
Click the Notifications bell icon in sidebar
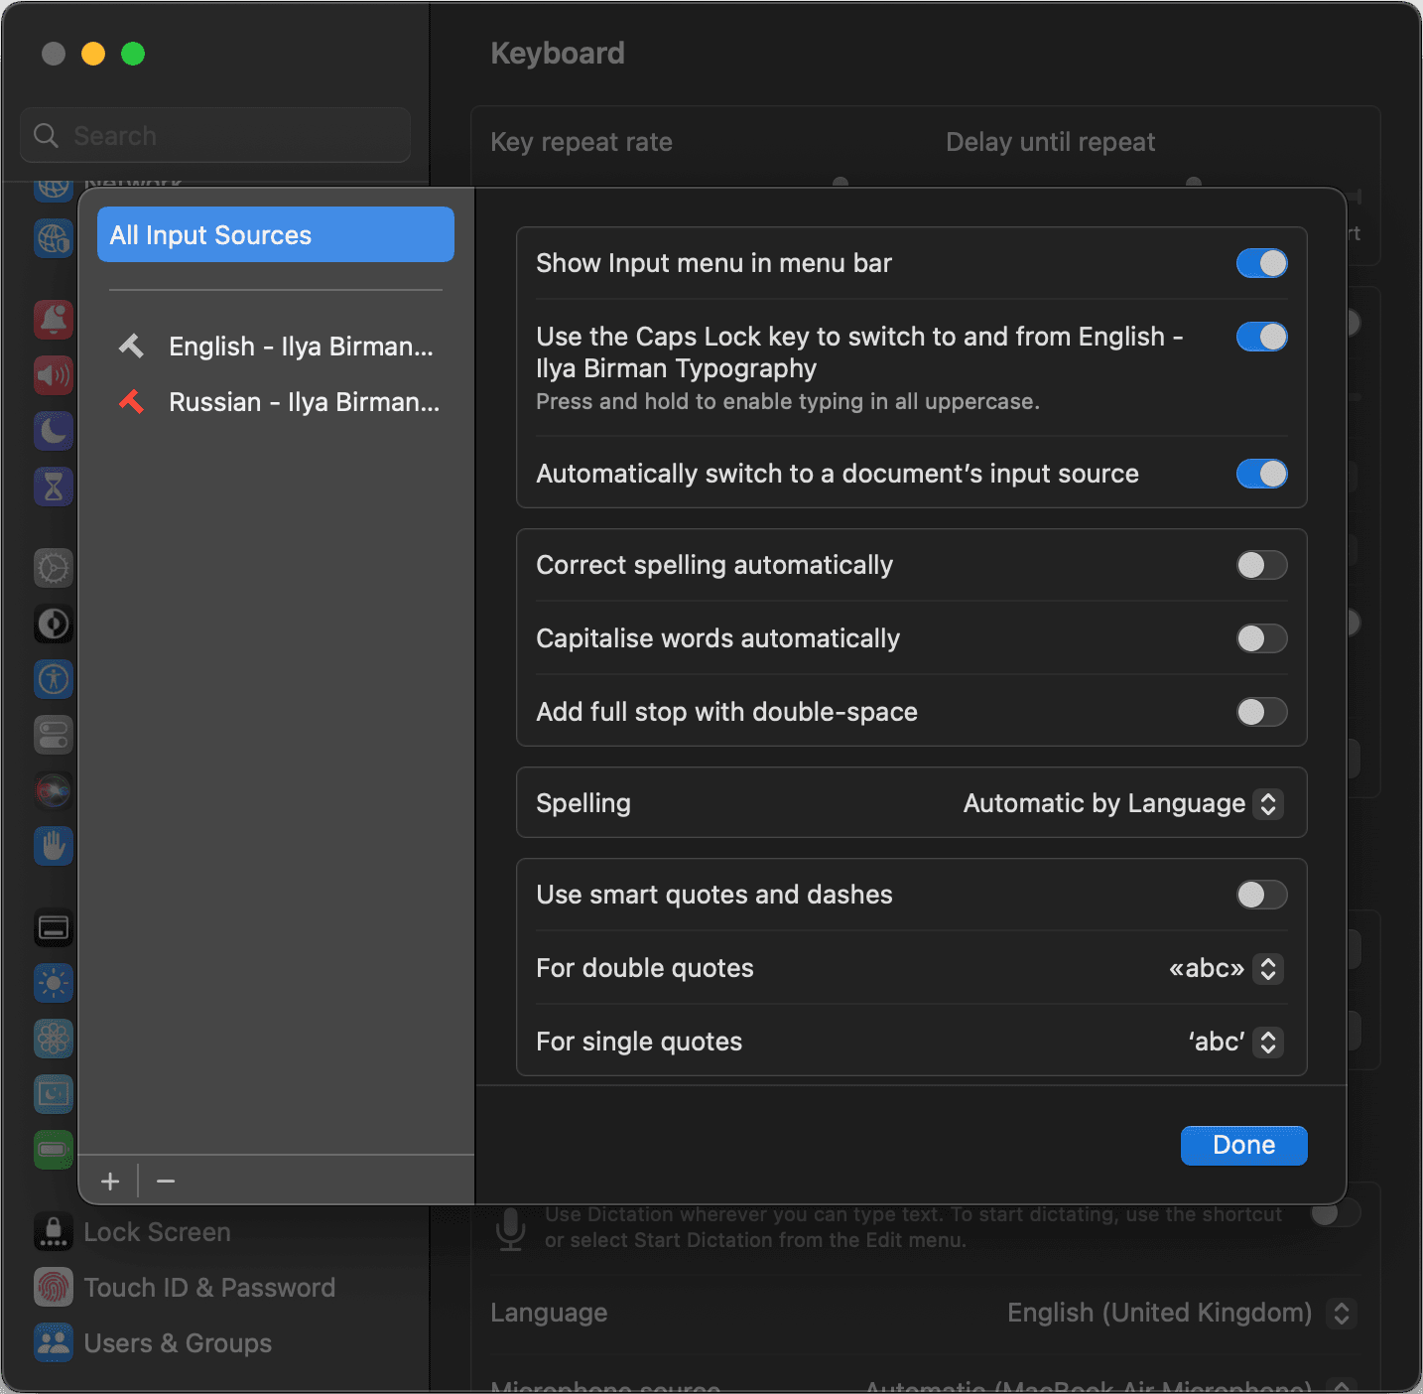[x=54, y=320]
